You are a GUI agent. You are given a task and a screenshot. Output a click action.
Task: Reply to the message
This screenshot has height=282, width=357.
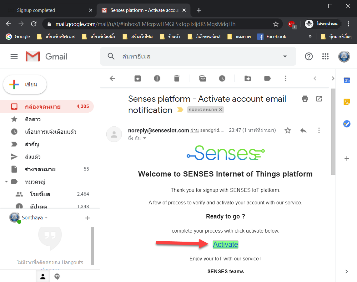tap(303, 131)
